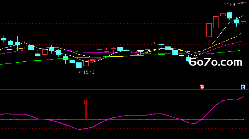
Task: Click the 21.99 high price label
Action: (229, 5)
